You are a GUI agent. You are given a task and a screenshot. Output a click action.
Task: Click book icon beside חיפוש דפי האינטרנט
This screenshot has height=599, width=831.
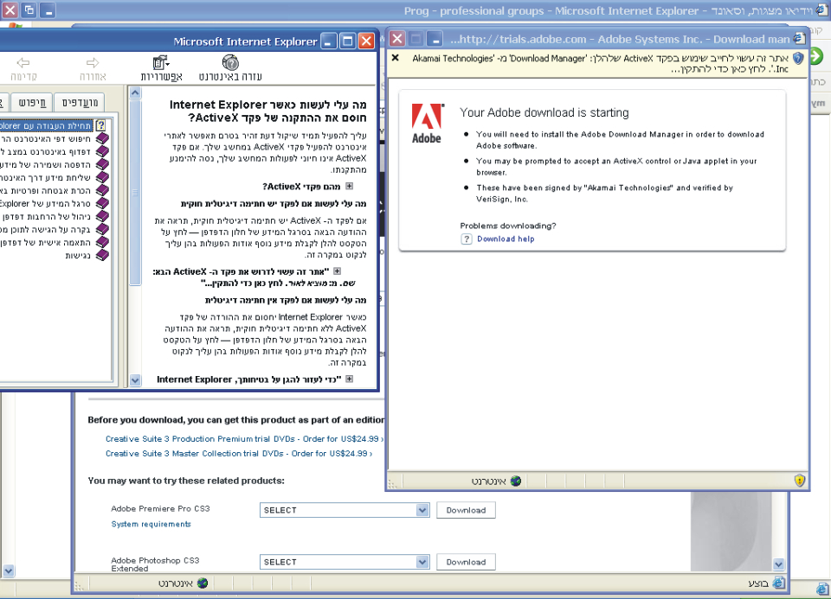[102, 138]
